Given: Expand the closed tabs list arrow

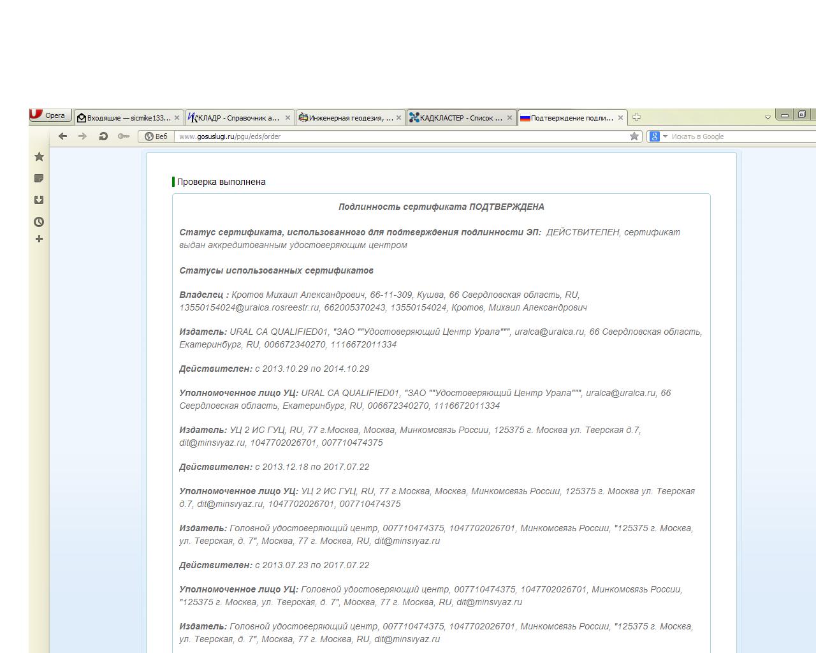Looking at the screenshot, I should pyautogui.click(x=768, y=117).
